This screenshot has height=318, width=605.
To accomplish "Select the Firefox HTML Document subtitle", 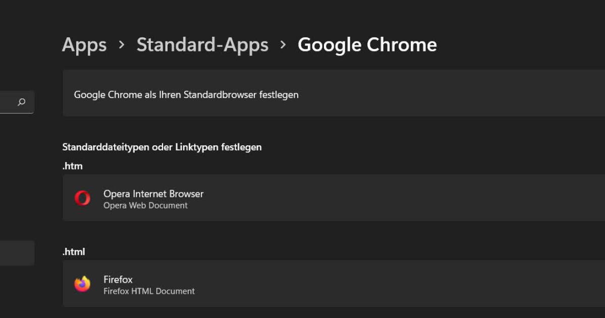I will click(x=148, y=291).
